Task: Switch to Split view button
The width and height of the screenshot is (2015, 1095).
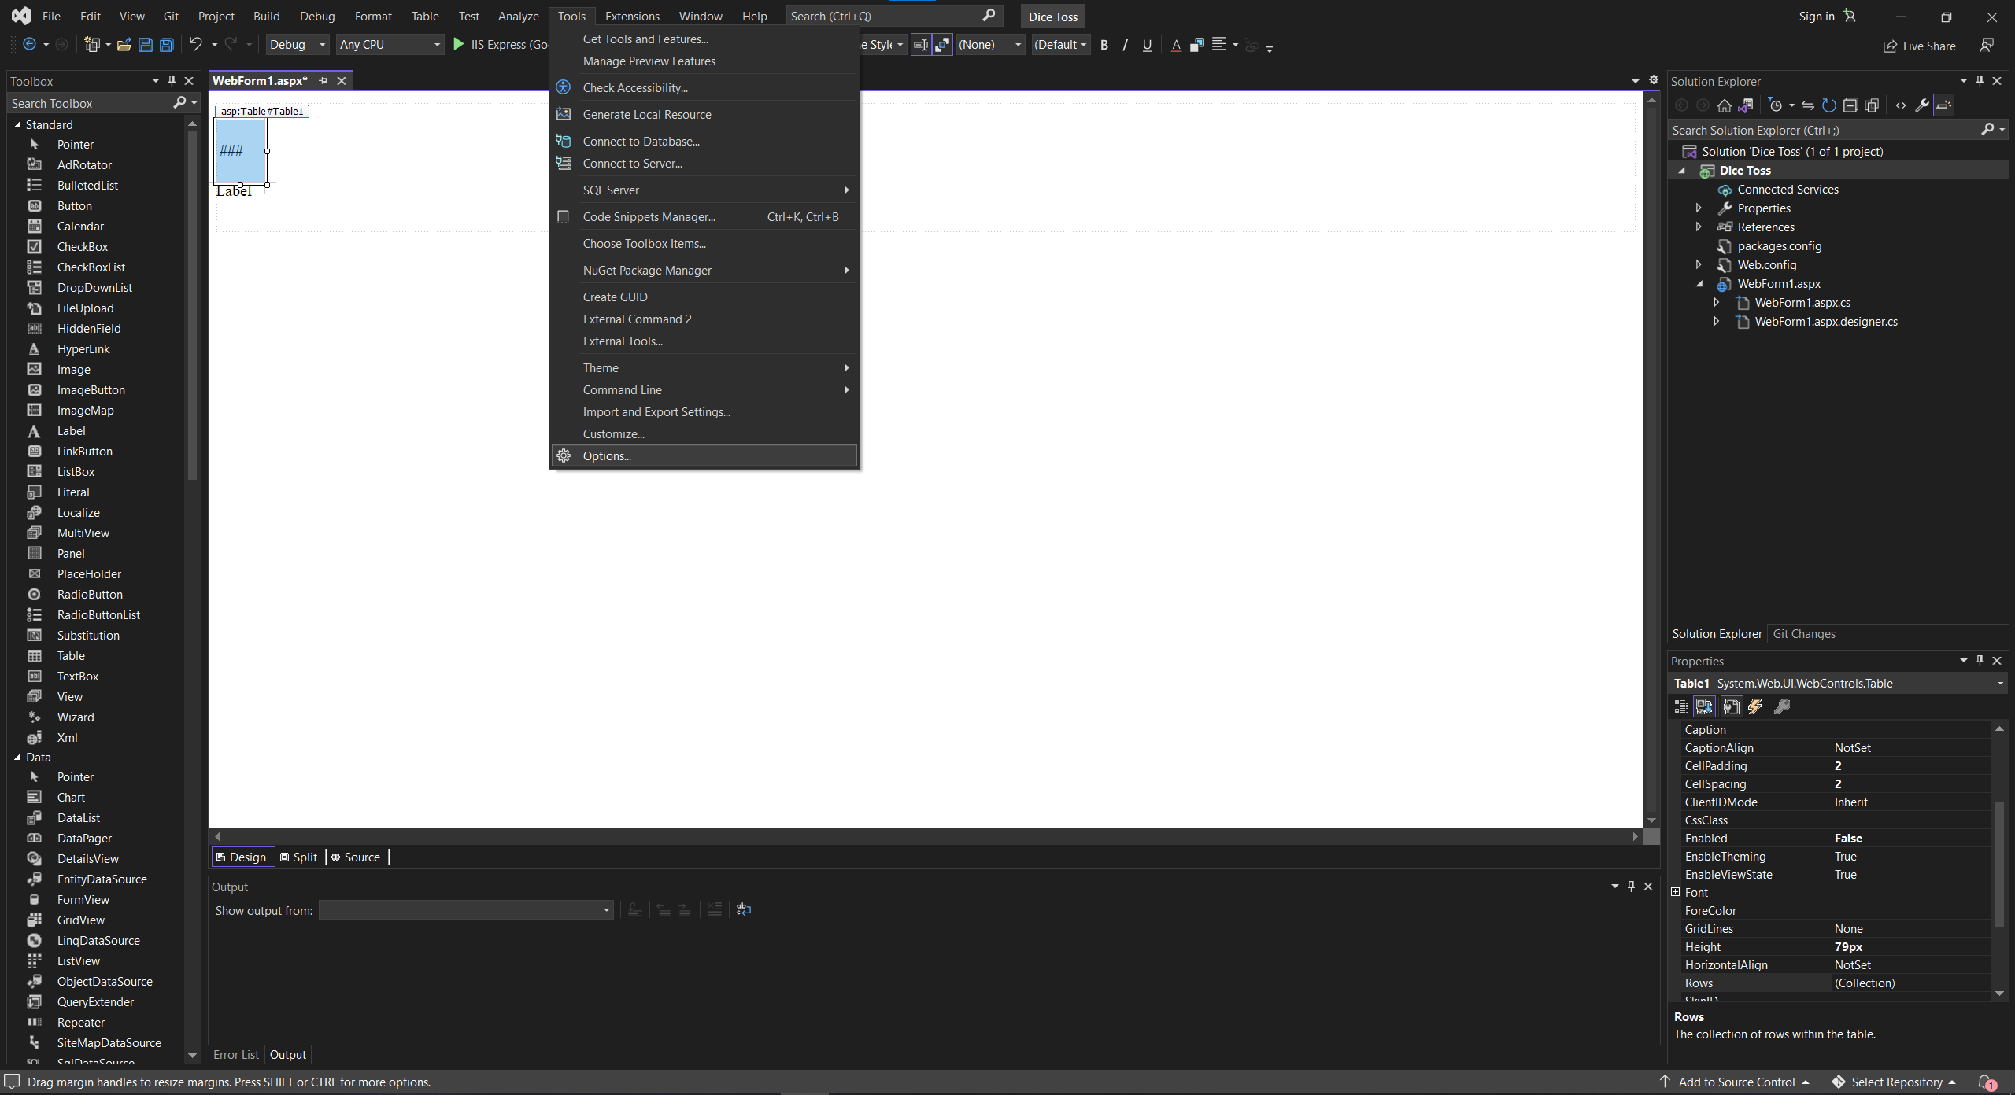Action: point(299,857)
